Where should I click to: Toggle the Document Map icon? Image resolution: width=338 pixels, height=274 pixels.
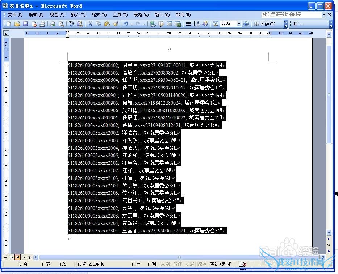tap(215, 24)
